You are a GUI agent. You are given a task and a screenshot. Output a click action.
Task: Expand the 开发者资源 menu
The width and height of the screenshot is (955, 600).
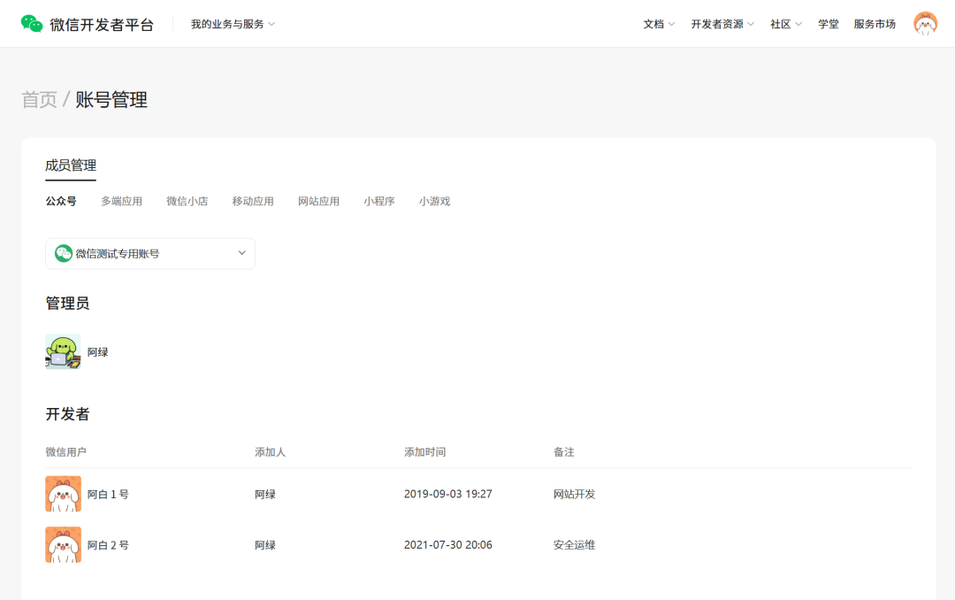(x=722, y=25)
